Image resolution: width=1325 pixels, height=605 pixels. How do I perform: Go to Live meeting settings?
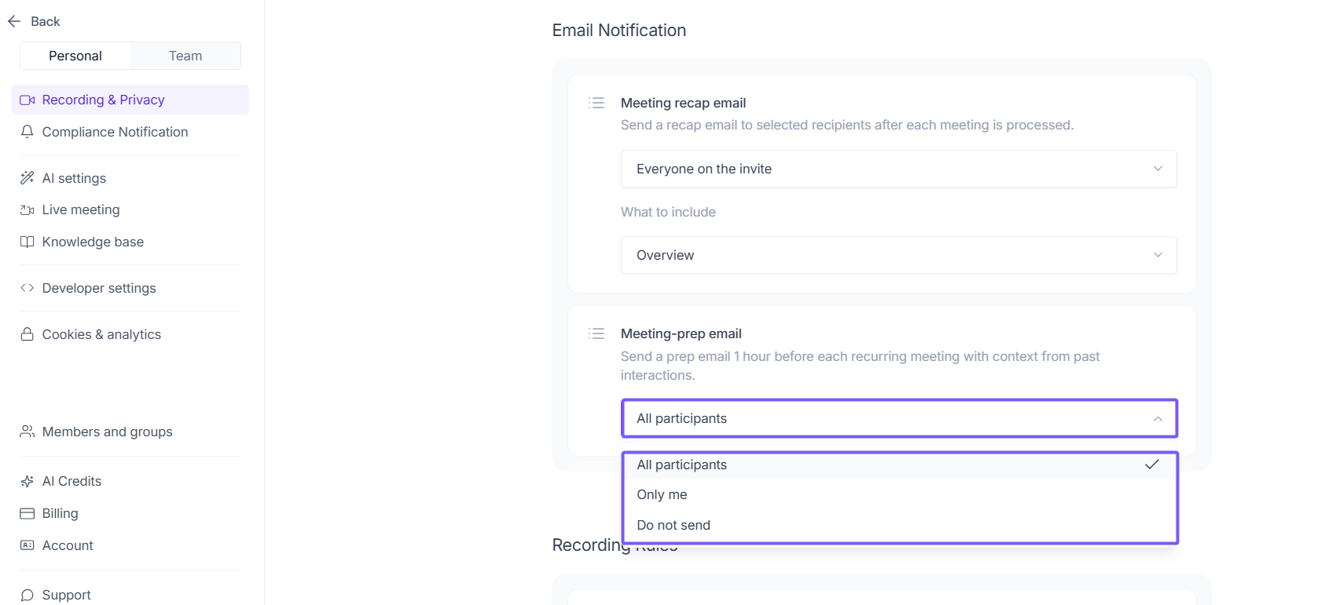(x=81, y=210)
